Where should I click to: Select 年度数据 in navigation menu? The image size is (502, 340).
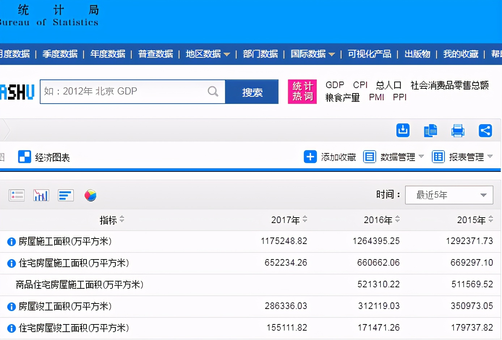point(107,54)
